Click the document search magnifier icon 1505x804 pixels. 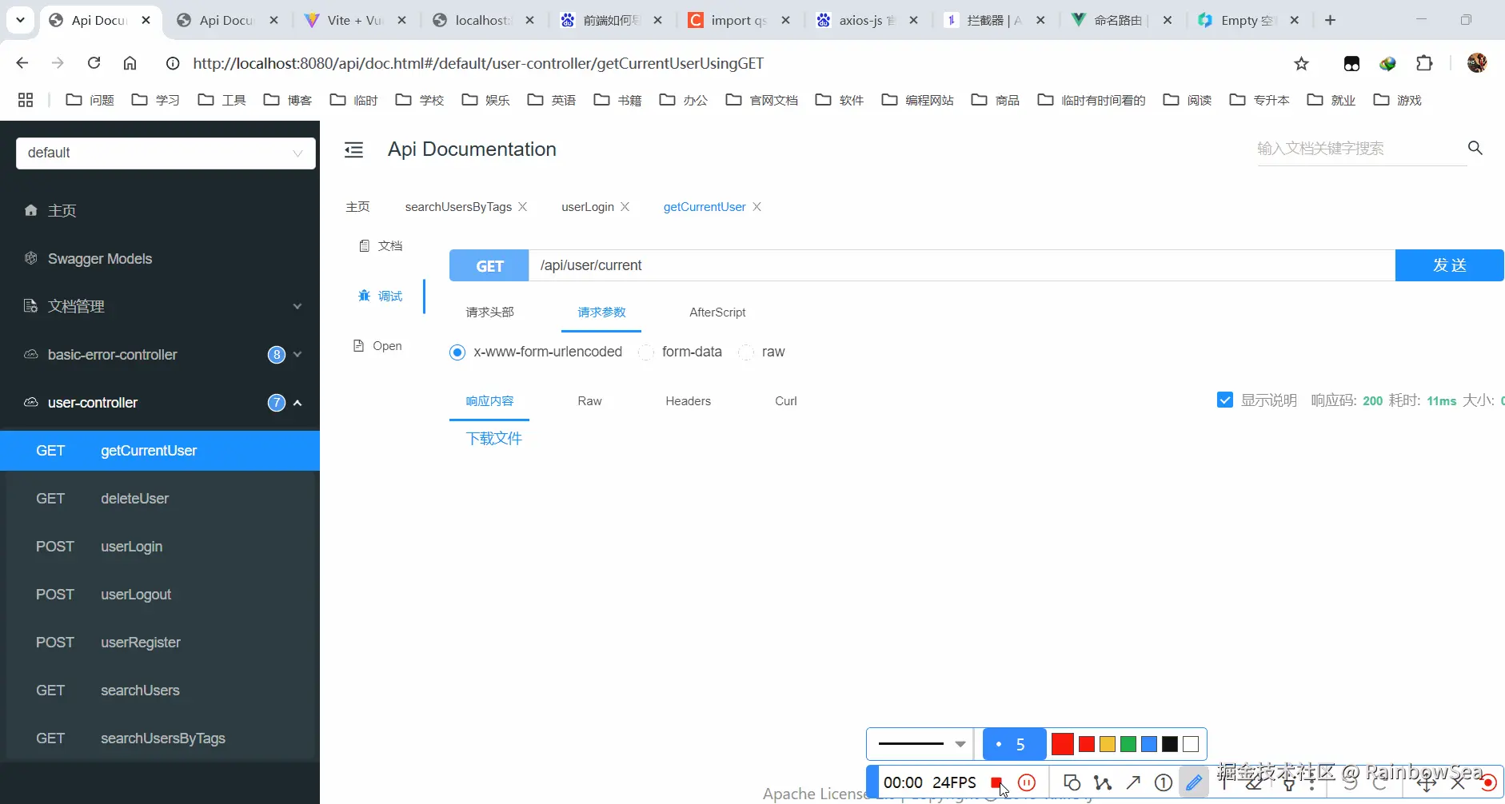1475,148
